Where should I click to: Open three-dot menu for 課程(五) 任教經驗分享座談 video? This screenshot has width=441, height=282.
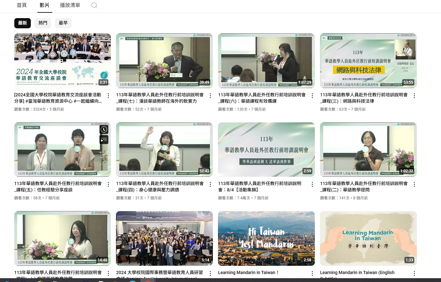(x=108, y=184)
